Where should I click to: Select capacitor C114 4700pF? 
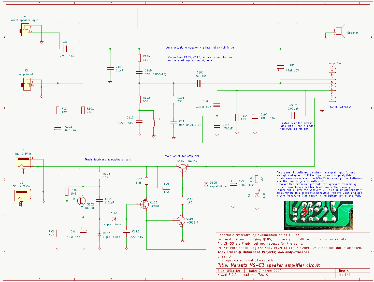pyautogui.click(x=217, y=126)
